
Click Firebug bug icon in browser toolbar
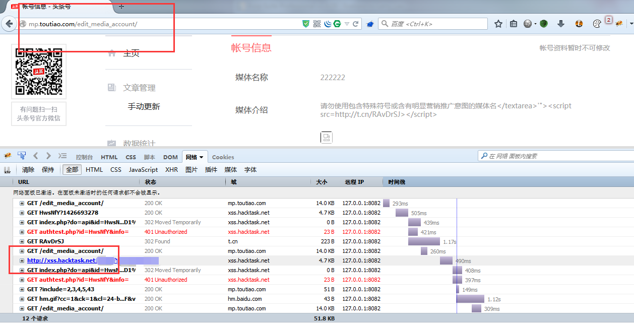point(618,23)
